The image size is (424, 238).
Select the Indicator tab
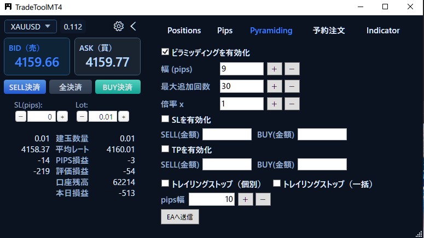(383, 31)
